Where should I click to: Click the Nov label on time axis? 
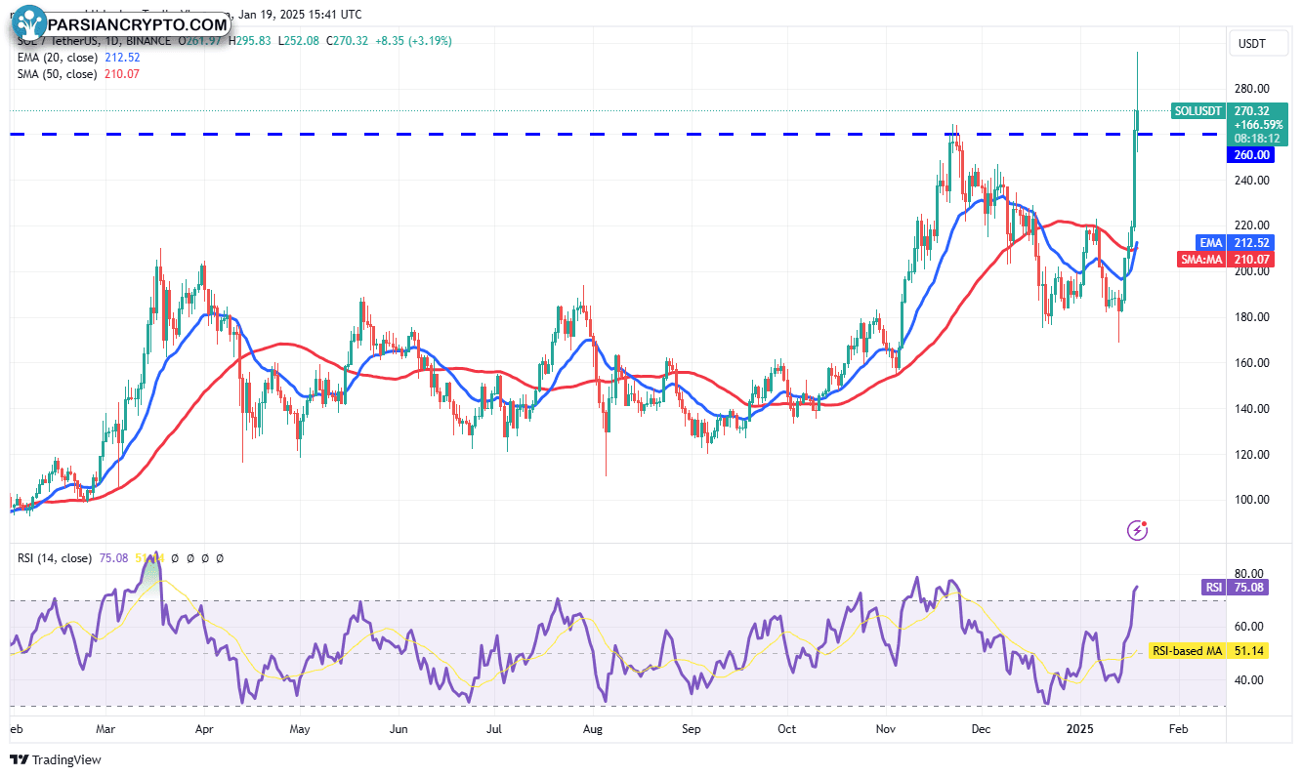[x=886, y=728]
